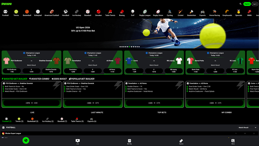Open American Football category
The width and height of the screenshot is (259, 146).
pyautogui.click(x=52, y=13)
